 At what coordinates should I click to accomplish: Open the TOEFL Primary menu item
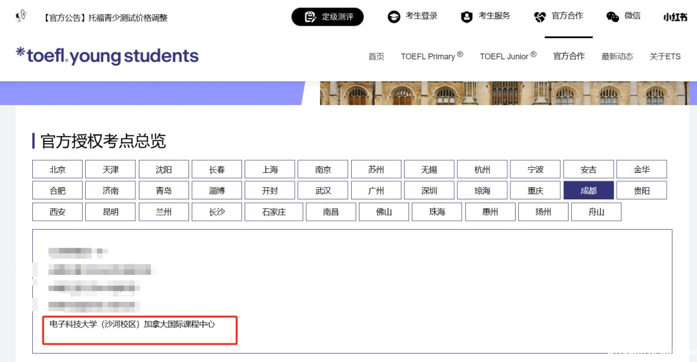(x=431, y=57)
